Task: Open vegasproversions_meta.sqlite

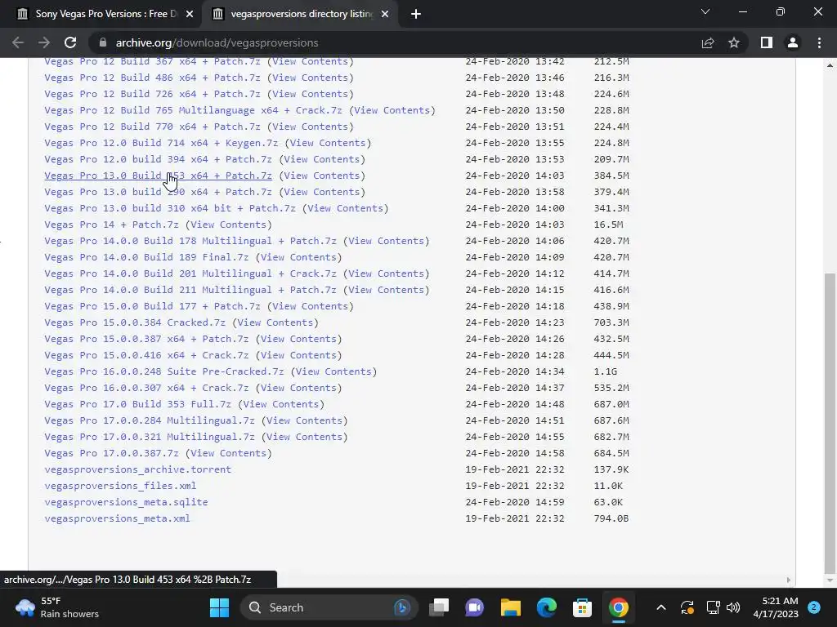Action: [126, 502]
